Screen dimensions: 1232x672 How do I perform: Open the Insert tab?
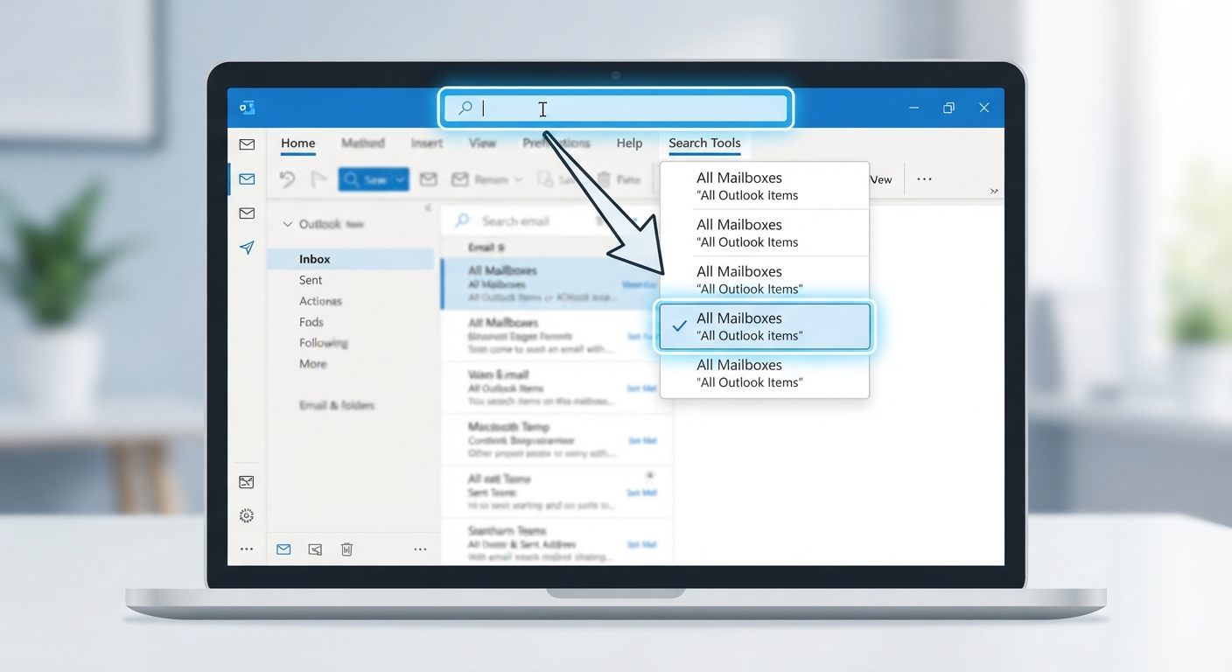(427, 143)
